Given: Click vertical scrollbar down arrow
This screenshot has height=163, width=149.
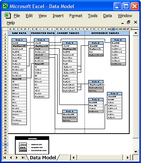Looking at the screenshot, I should 136,151.
